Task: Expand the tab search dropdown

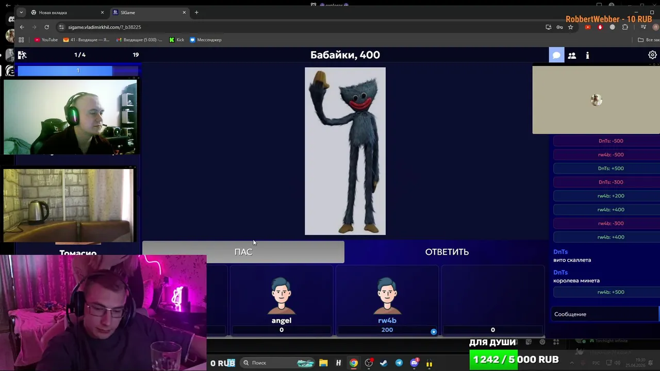Action: [21, 12]
